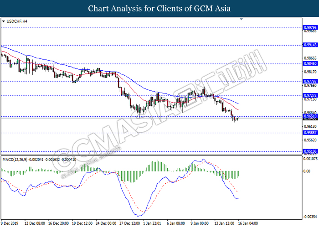Image resolution: width=319 pixels, height=228 pixels.
Task: Click the 1 Jan 22:01 time label
Action: pos(152,223)
